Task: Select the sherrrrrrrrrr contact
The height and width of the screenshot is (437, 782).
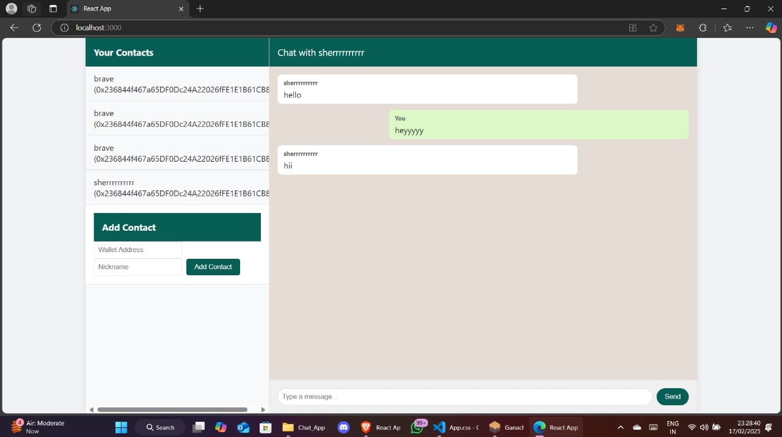Action: (177, 187)
